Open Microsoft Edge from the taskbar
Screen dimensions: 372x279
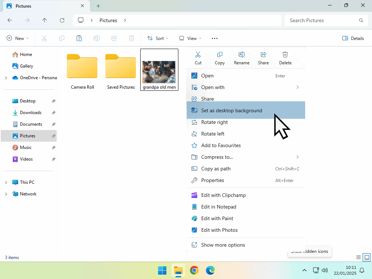tap(210, 270)
